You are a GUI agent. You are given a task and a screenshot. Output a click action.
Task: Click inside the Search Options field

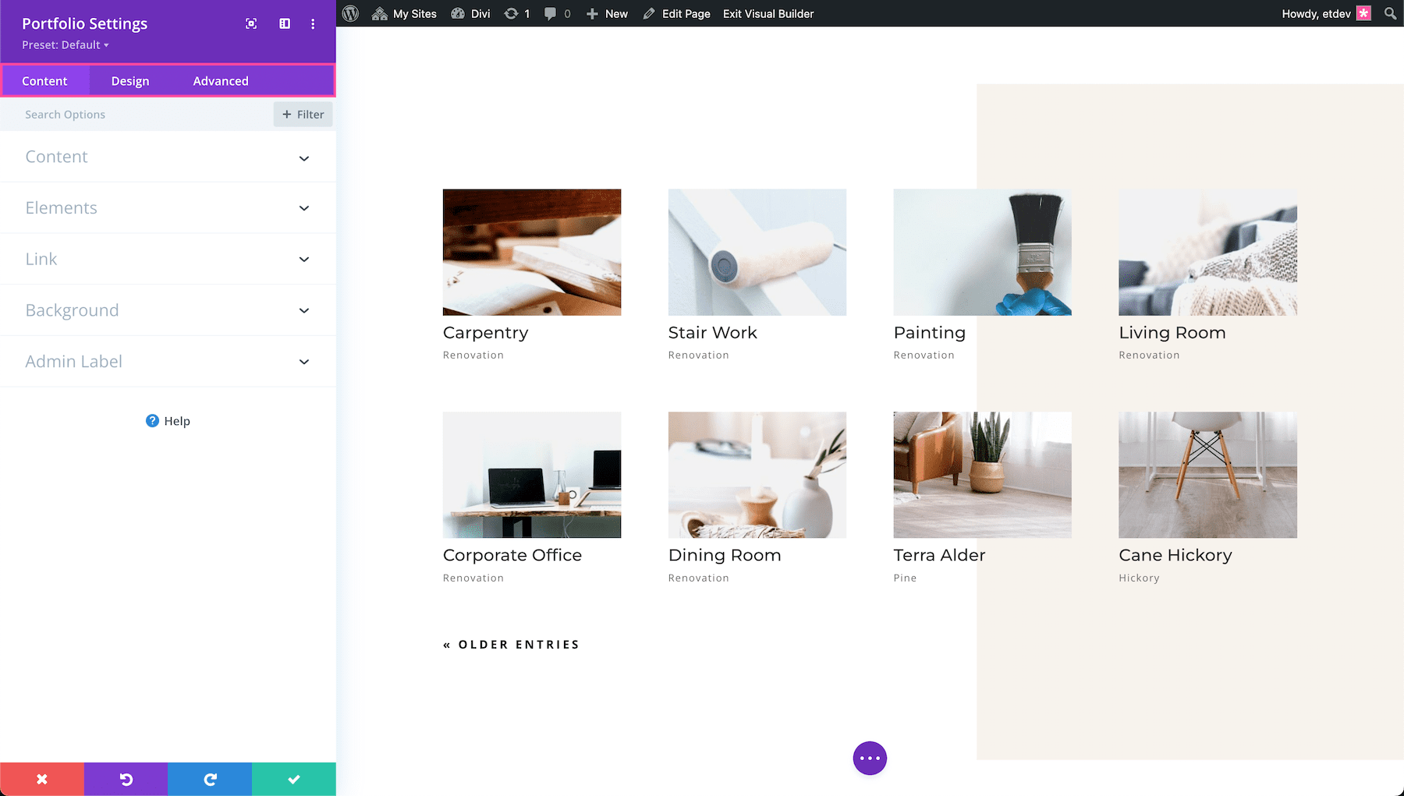pos(117,114)
